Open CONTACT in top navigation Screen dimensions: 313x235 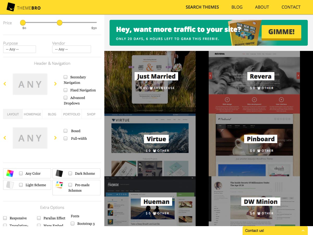(x=291, y=7)
